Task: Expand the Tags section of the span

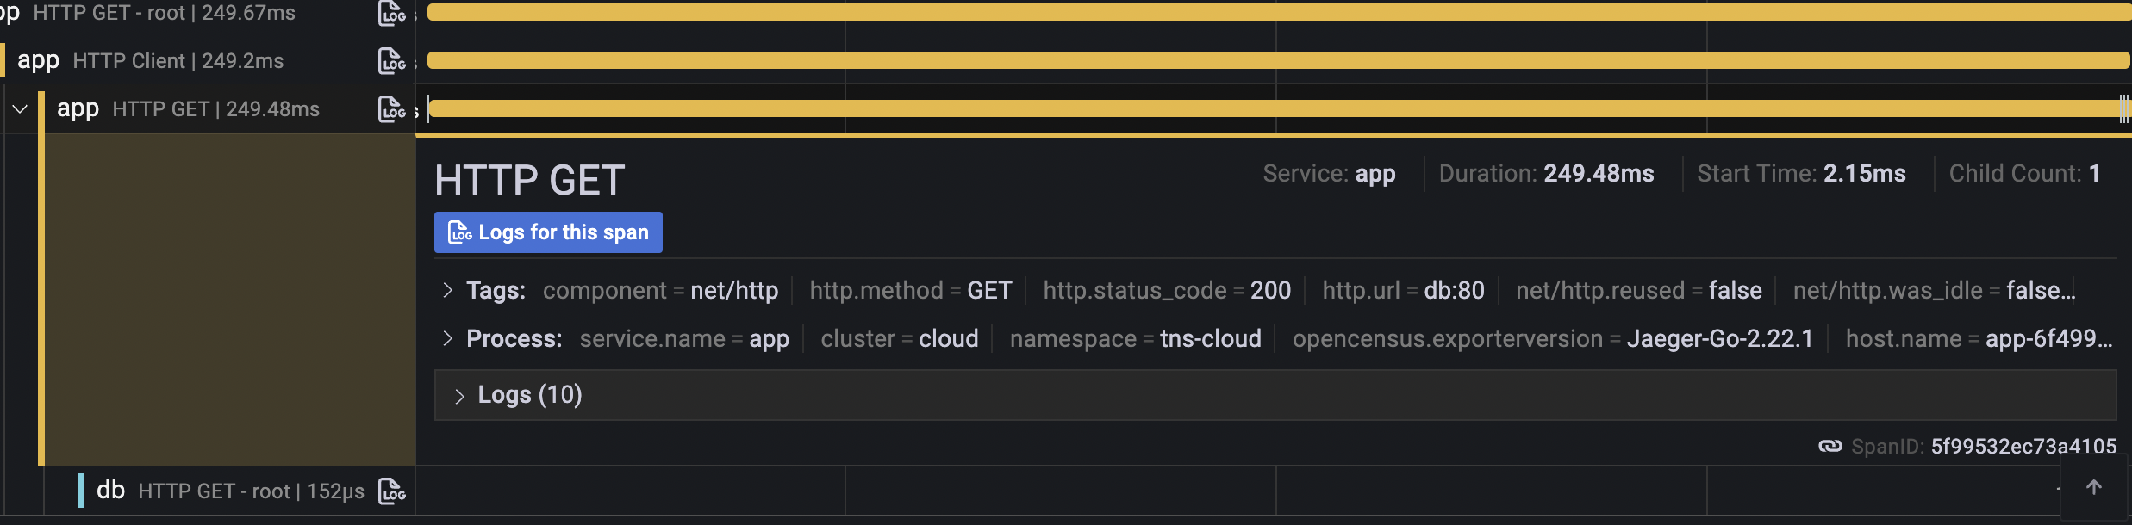Action: pos(448,290)
